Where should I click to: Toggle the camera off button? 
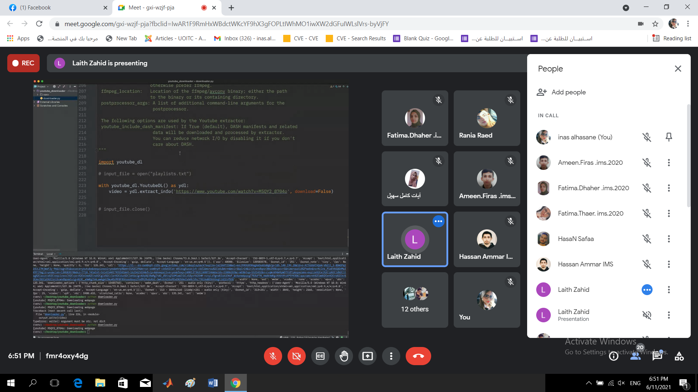click(296, 356)
